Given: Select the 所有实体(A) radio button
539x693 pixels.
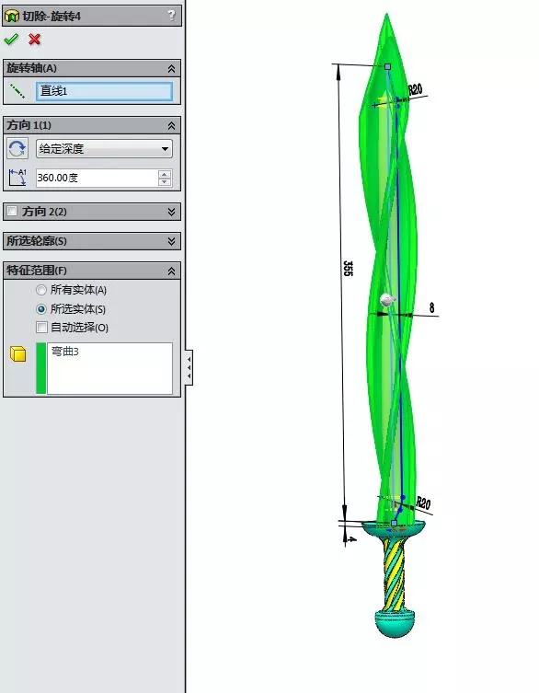Looking at the screenshot, I should (x=41, y=290).
